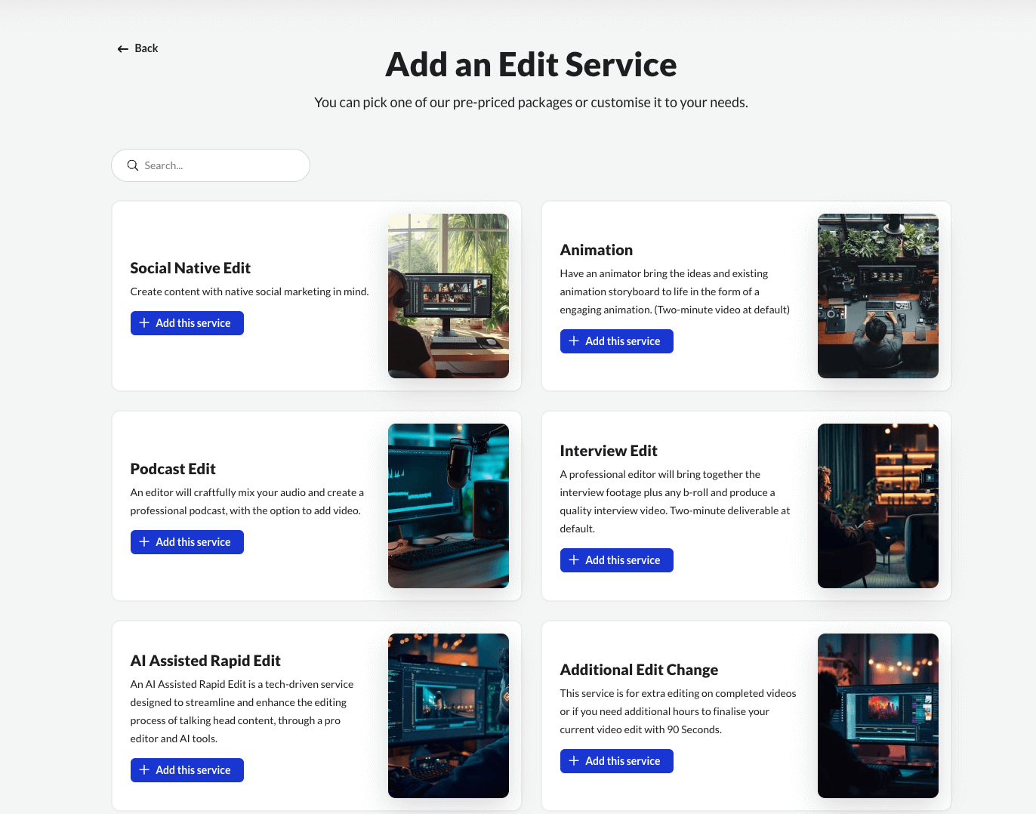
Task: Select the Animation card heading
Action: pos(596,250)
